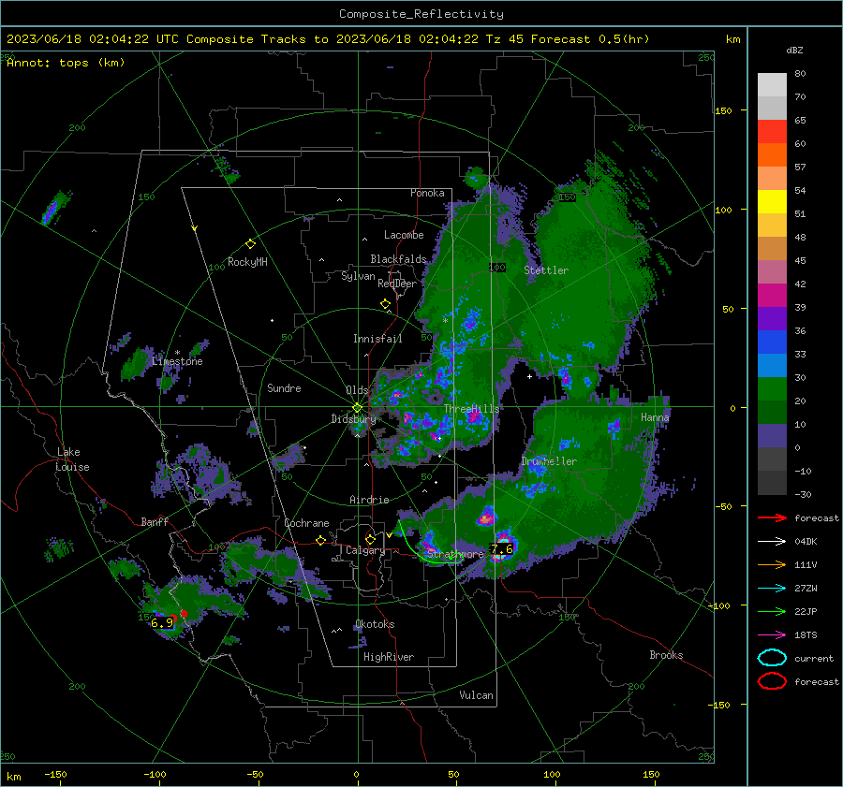The height and width of the screenshot is (787, 843).
Task: Click the yellow radar-center diamond at Olds
Action: (x=358, y=408)
